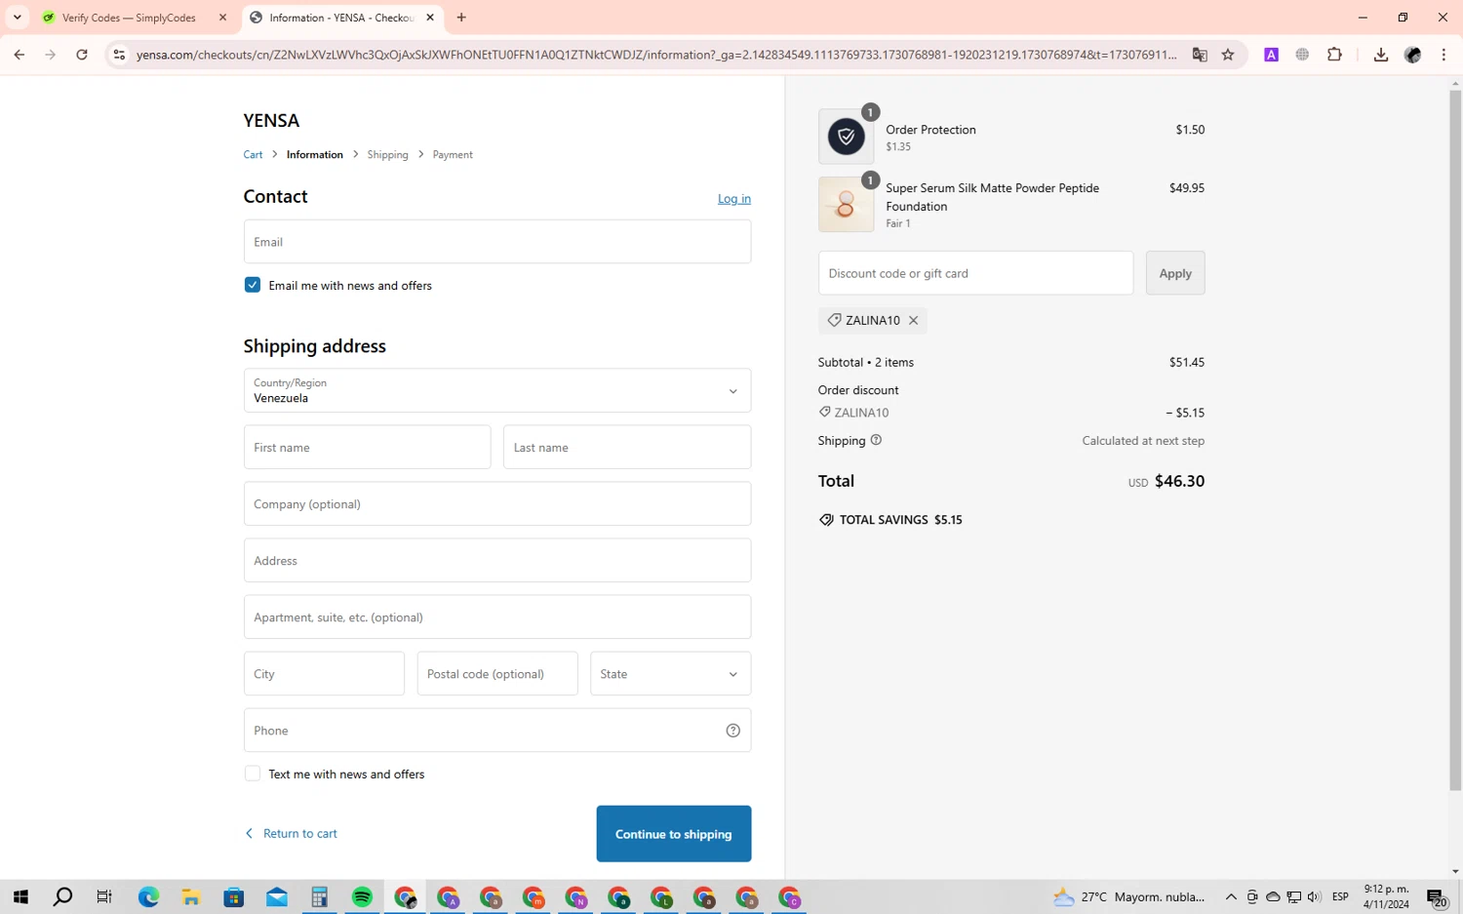Click the browser address bar URL

pyautogui.click(x=655, y=55)
